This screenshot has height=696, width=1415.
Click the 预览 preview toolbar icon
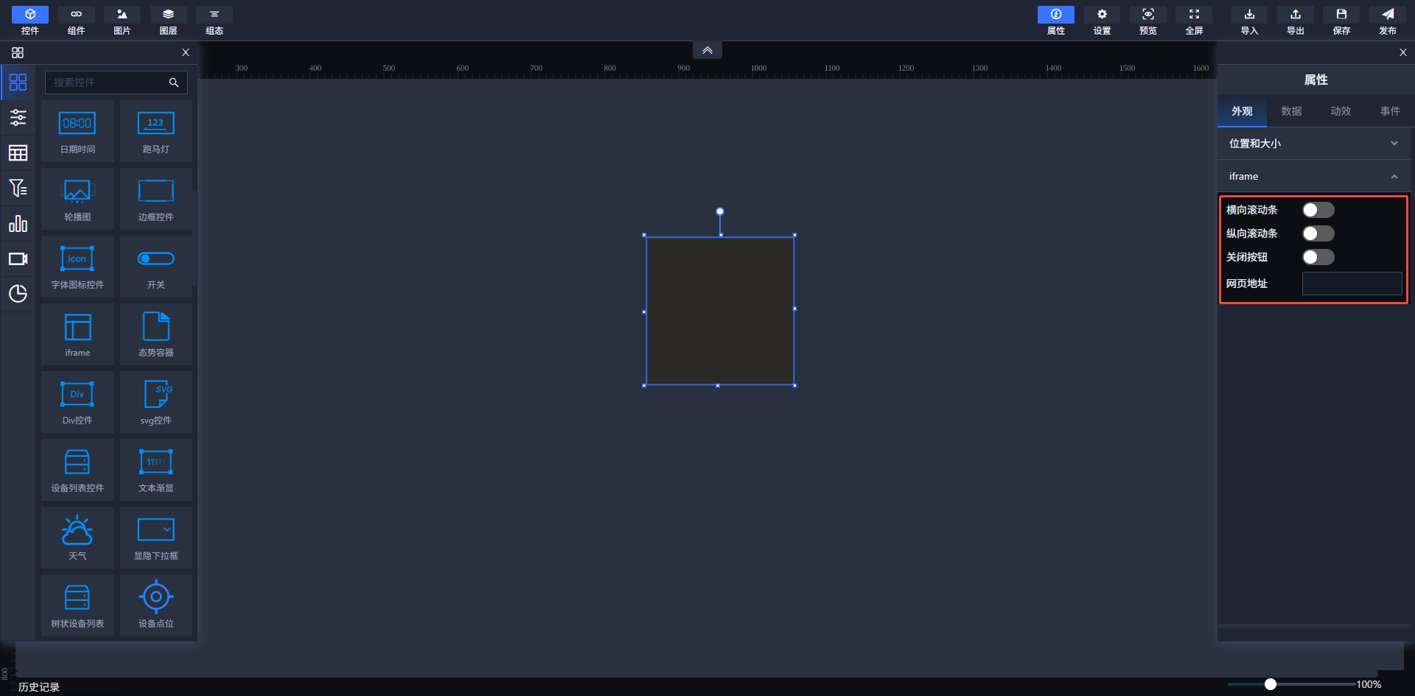[1147, 21]
